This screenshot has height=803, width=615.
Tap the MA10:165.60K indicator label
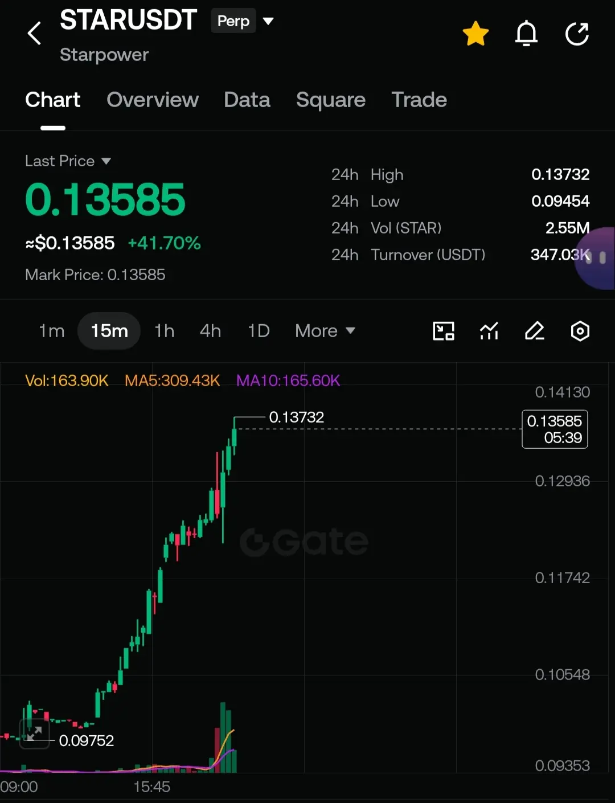288,380
